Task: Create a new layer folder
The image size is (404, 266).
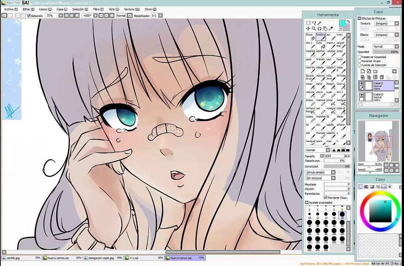Action: click(375, 71)
